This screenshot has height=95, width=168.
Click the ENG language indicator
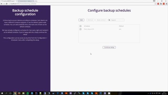tap(159, 93)
